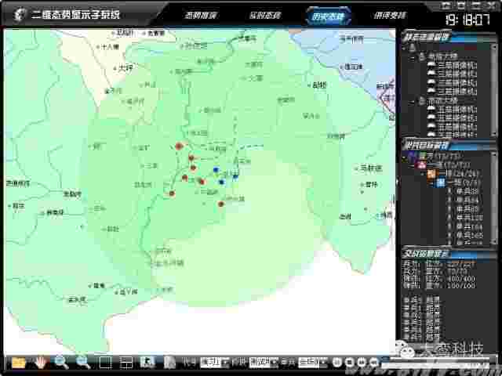502x376 pixels.
Task: Select the split window layout icon
Action: click(125, 362)
